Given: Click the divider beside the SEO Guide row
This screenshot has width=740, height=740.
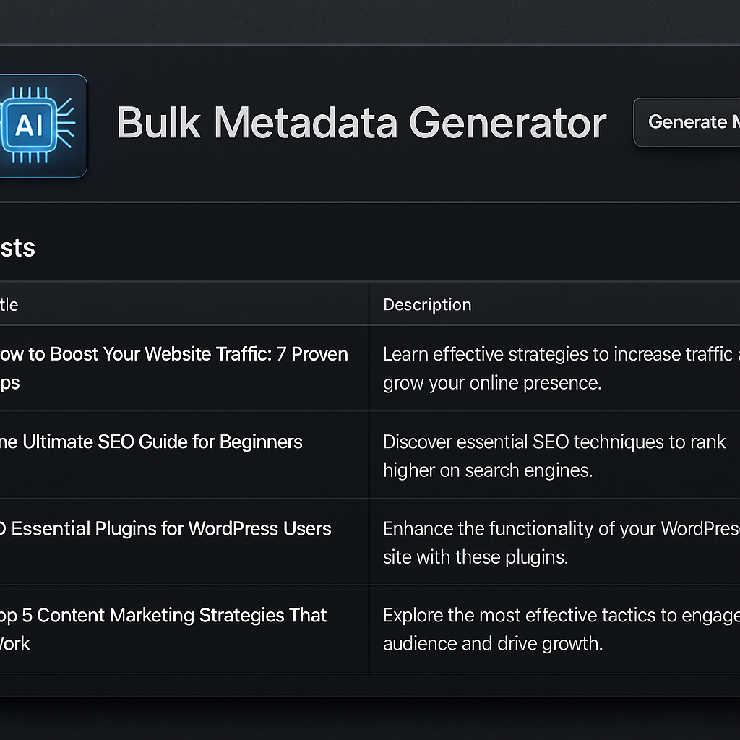Looking at the screenshot, I should click(369, 455).
